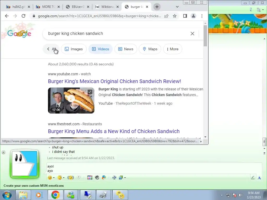Viewport: 267px width, 200px height.
Task: Open Burger King's Mexican Original Chicken Sandwich Review
Action: click(114, 81)
